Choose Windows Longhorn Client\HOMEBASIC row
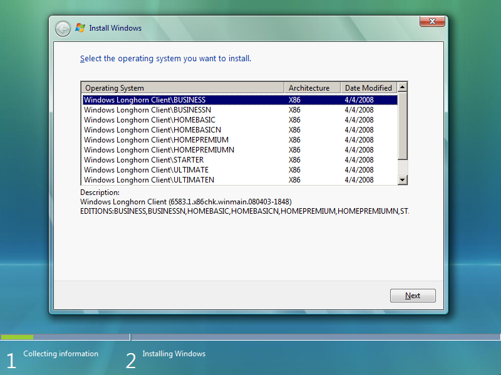This screenshot has height=375, width=501. coord(240,120)
